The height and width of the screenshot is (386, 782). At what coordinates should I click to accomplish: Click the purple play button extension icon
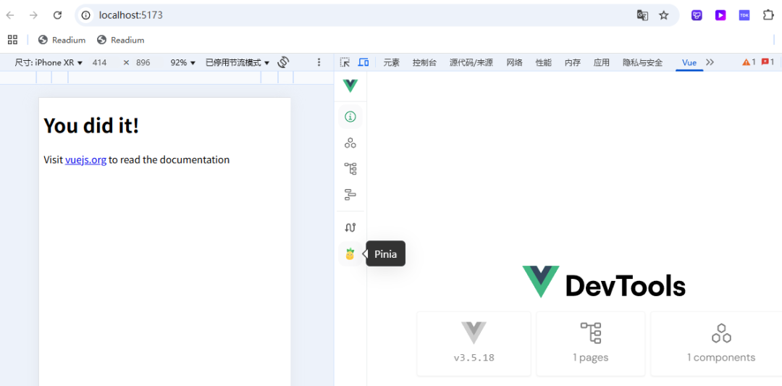click(x=720, y=15)
